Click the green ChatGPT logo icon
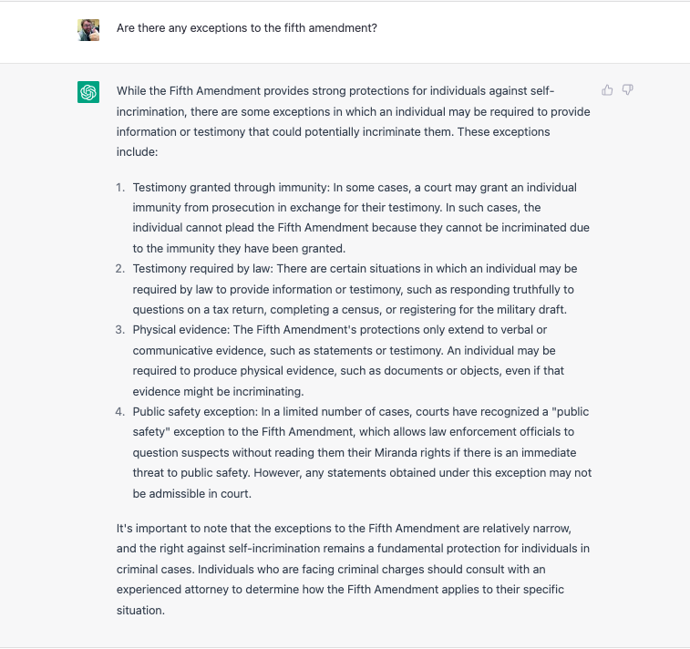 (x=88, y=92)
